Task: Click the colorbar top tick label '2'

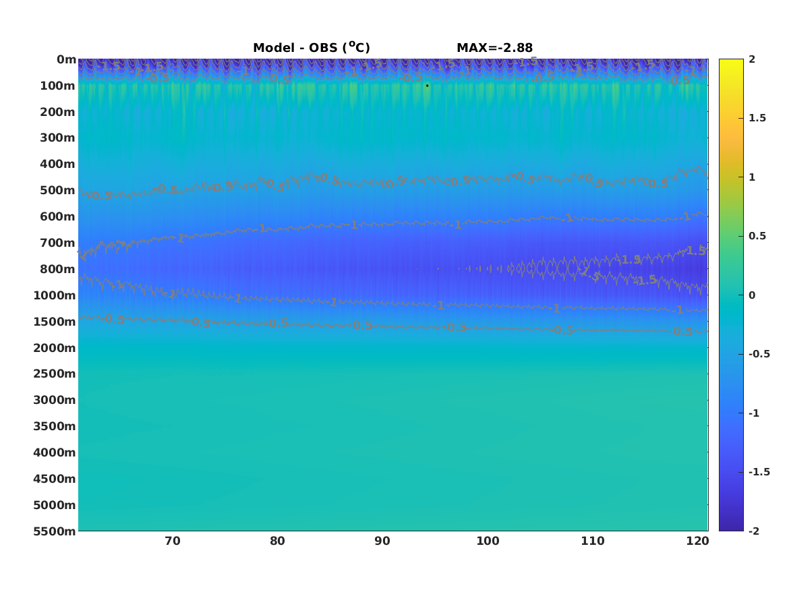Action: [x=752, y=59]
